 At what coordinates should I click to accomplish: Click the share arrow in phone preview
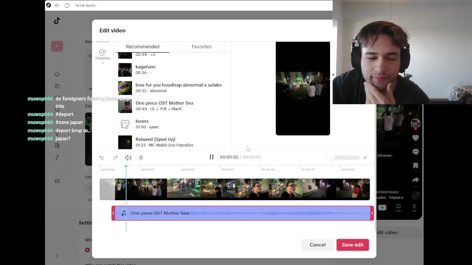pos(416,180)
